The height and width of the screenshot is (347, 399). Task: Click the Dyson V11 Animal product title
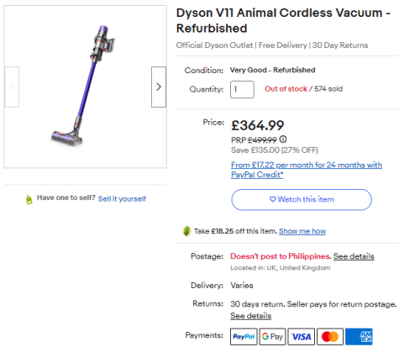click(x=283, y=20)
